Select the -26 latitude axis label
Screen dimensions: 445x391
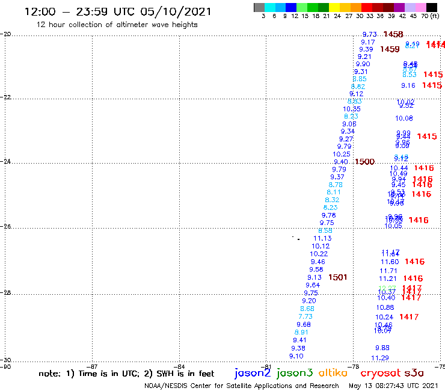pos(5,227)
